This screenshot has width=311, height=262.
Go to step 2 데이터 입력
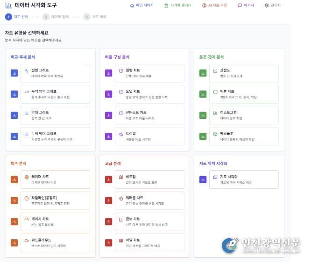click(x=56, y=17)
